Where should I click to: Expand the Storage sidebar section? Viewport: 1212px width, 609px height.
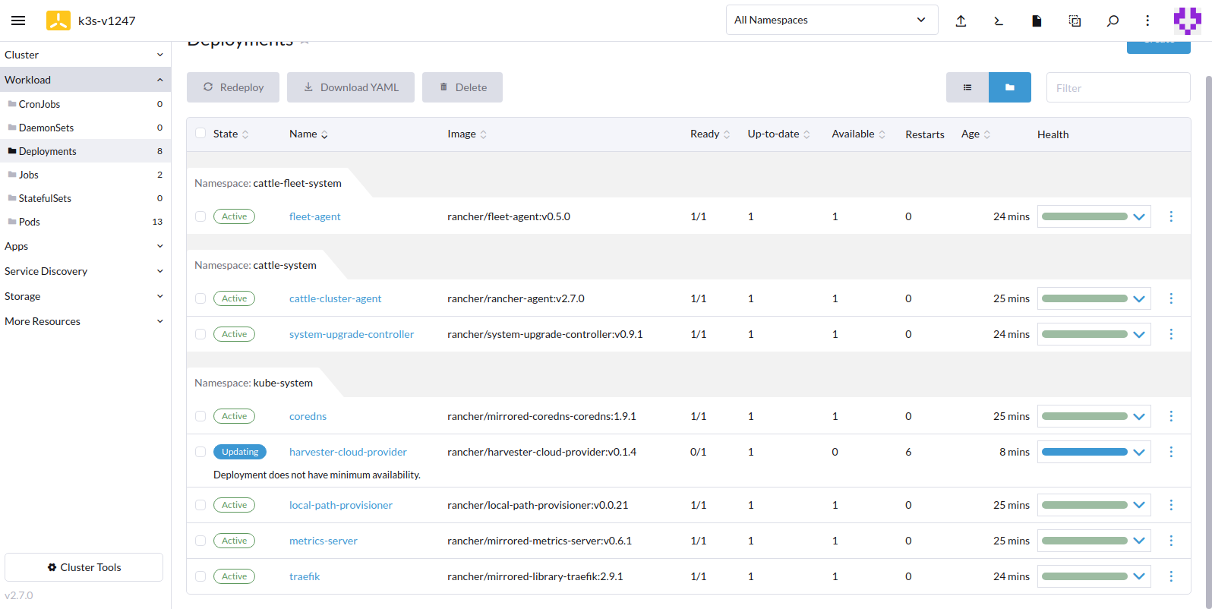(x=85, y=296)
